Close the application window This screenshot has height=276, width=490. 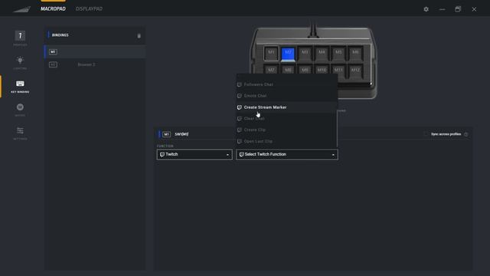coord(474,9)
